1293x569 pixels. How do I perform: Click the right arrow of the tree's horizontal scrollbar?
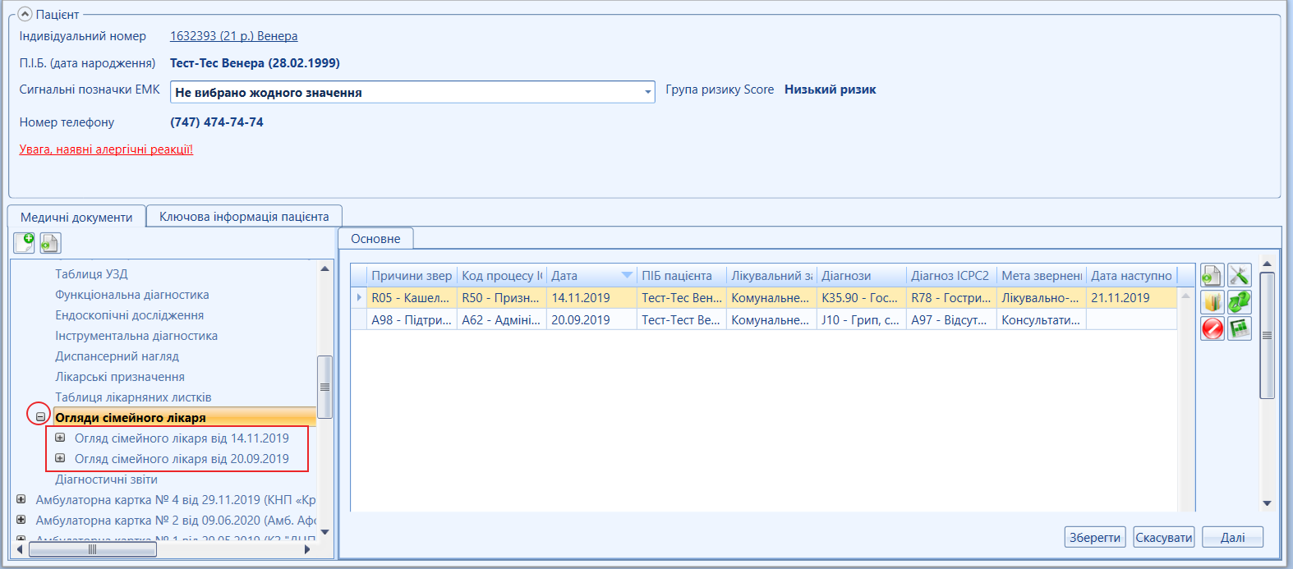[307, 549]
